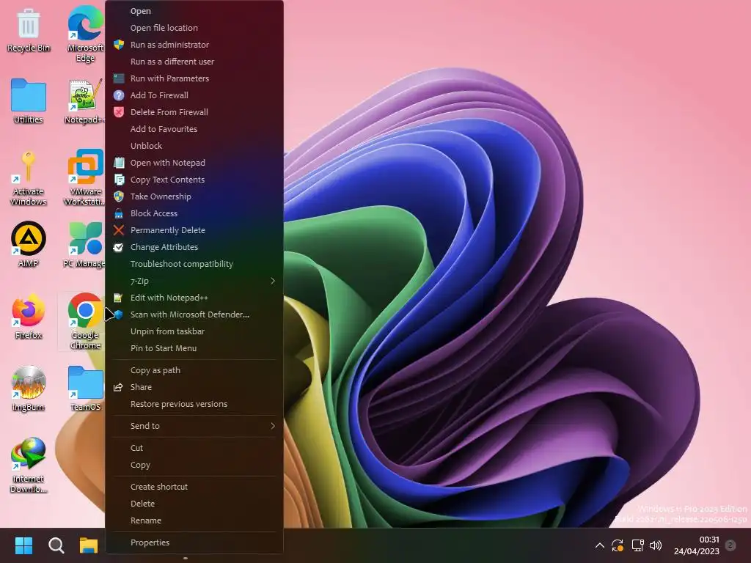Choose Pin to Start Menu
The width and height of the screenshot is (751, 563).
pos(194,348)
